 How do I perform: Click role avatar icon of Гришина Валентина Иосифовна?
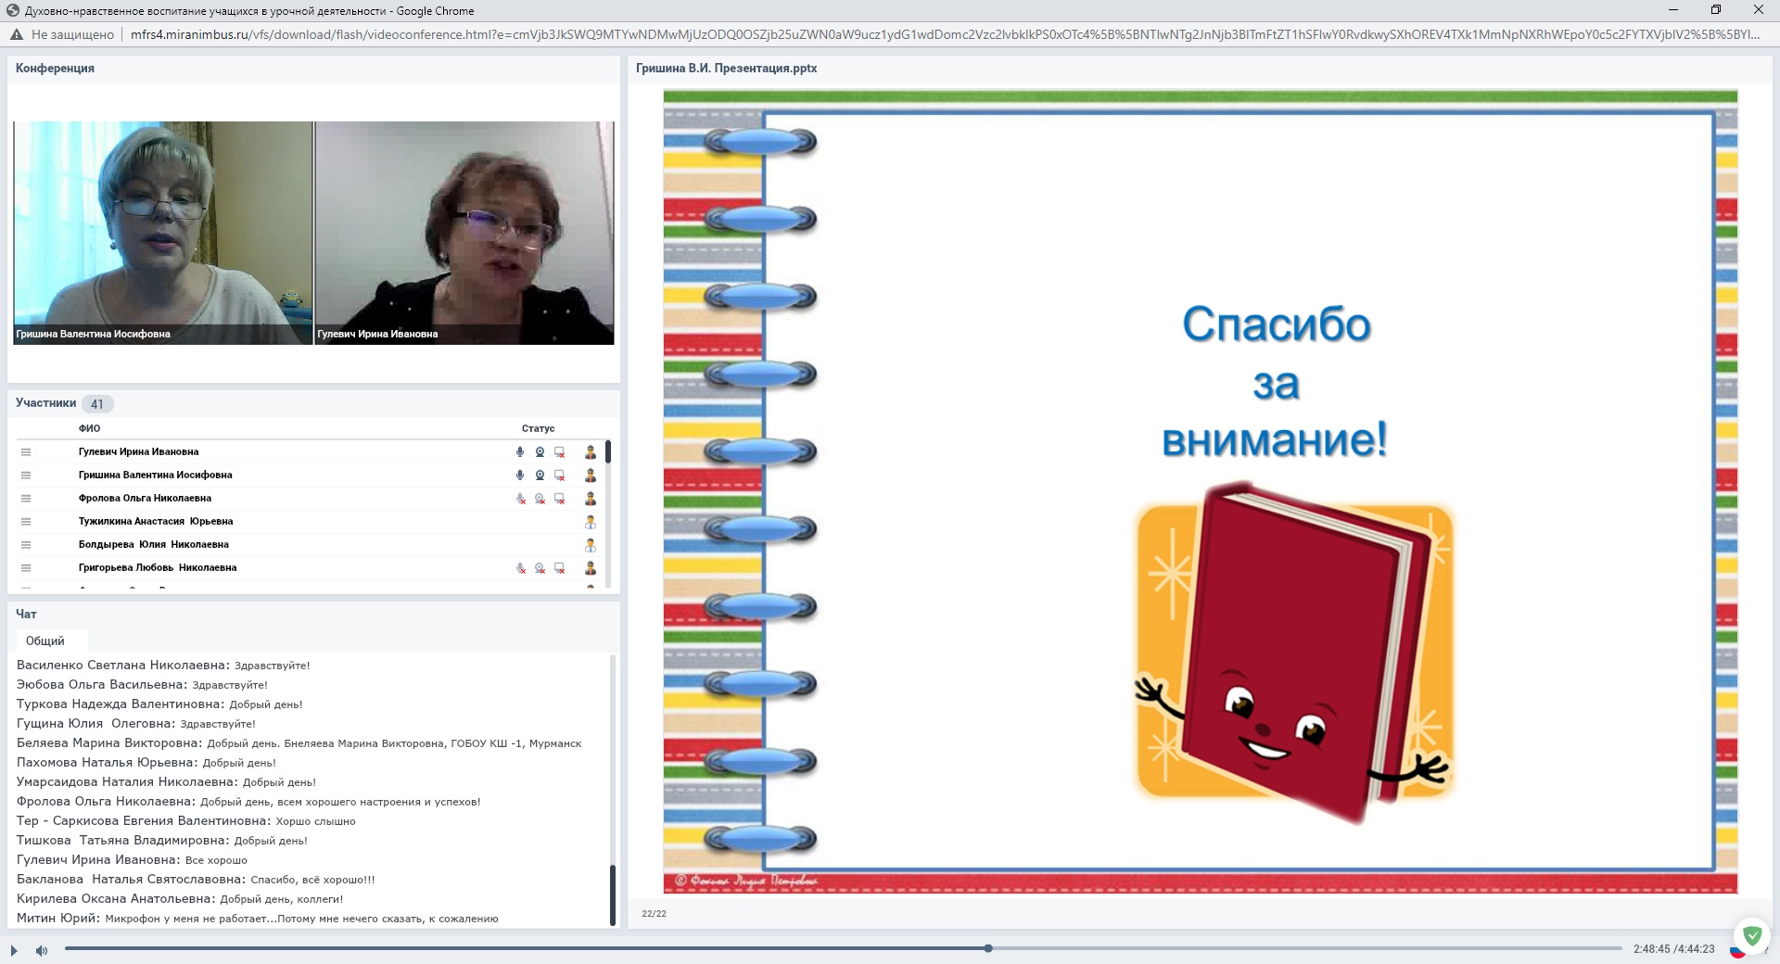[591, 476]
